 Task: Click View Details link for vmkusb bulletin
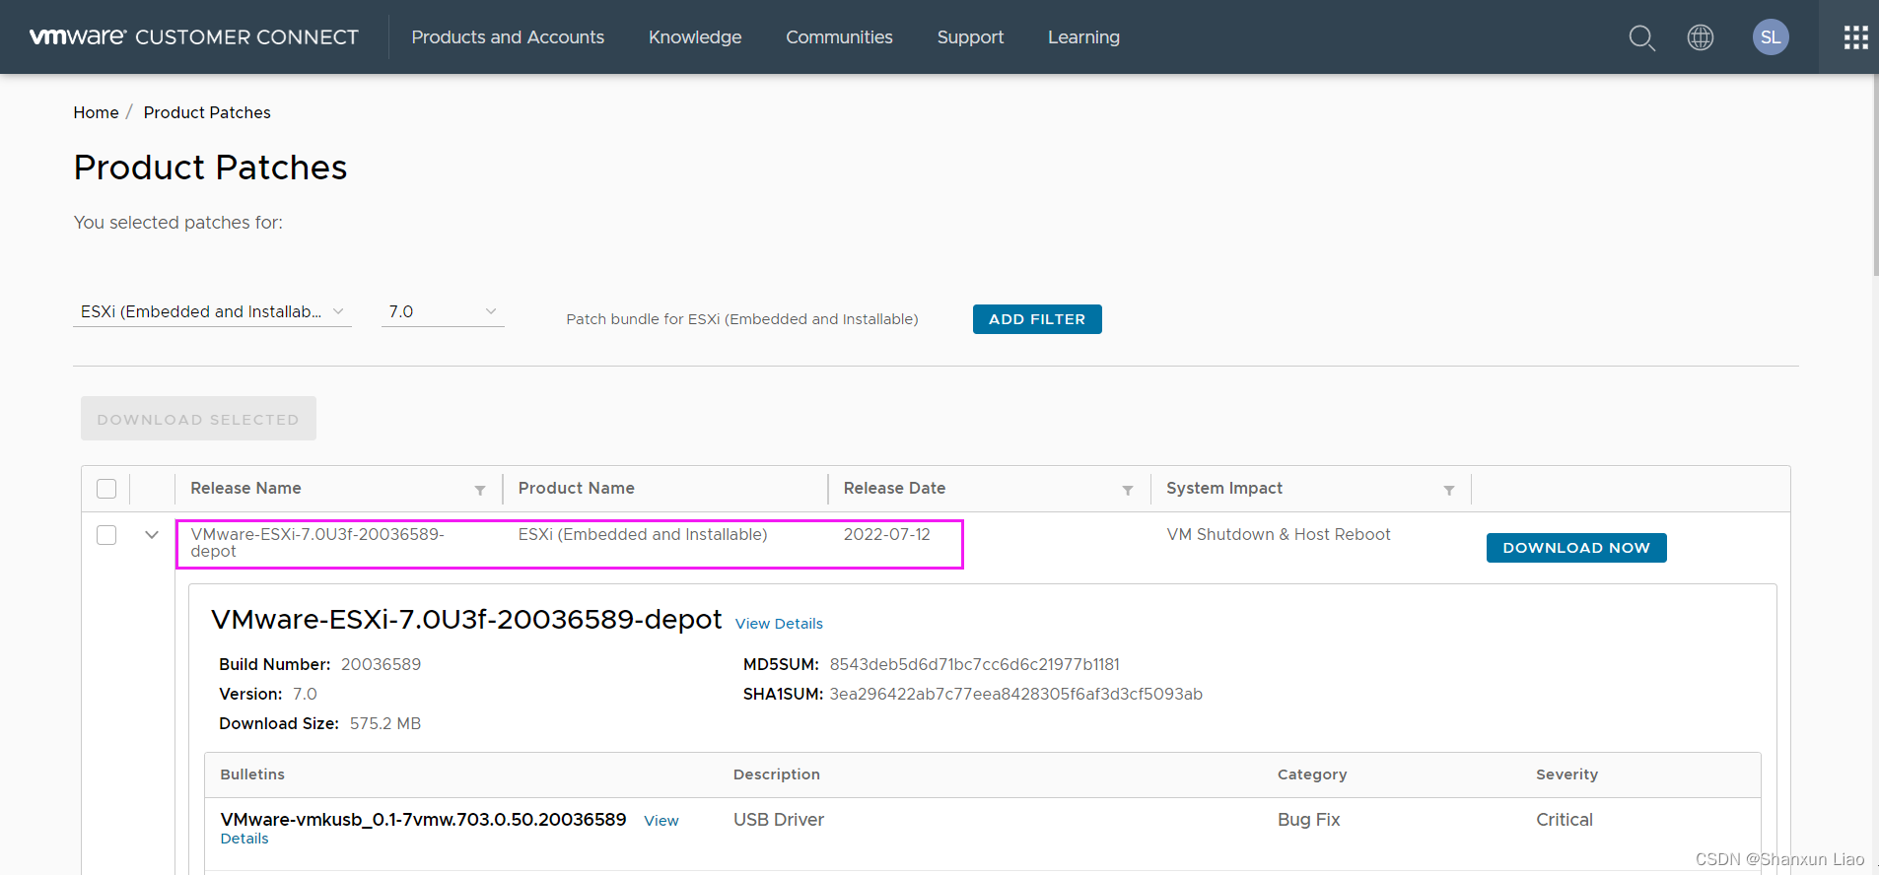click(x=661, y=821)
